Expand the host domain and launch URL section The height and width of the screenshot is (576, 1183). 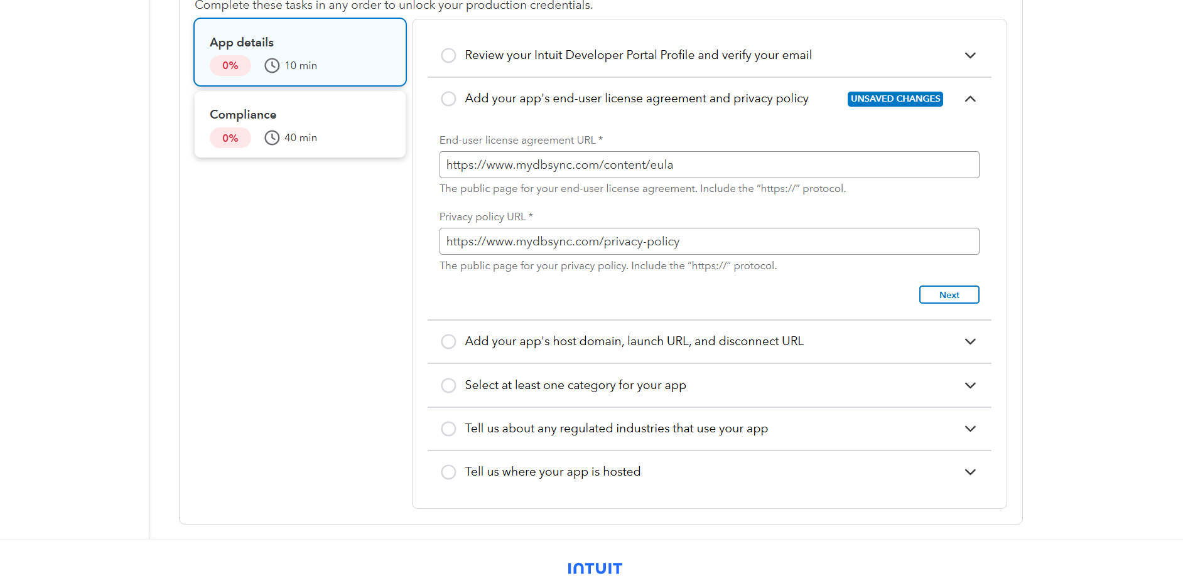point(970,341)
